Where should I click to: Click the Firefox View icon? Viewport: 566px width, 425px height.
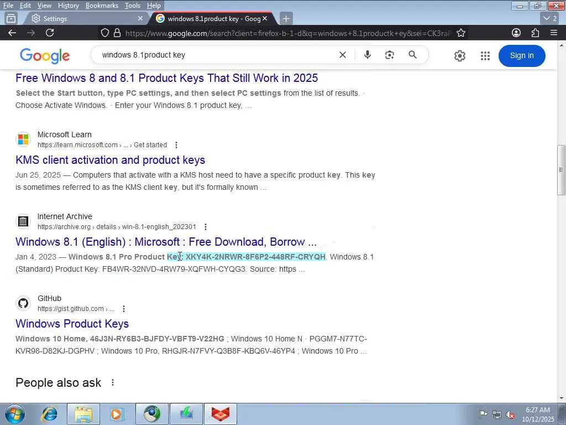[x=11, y=18]
